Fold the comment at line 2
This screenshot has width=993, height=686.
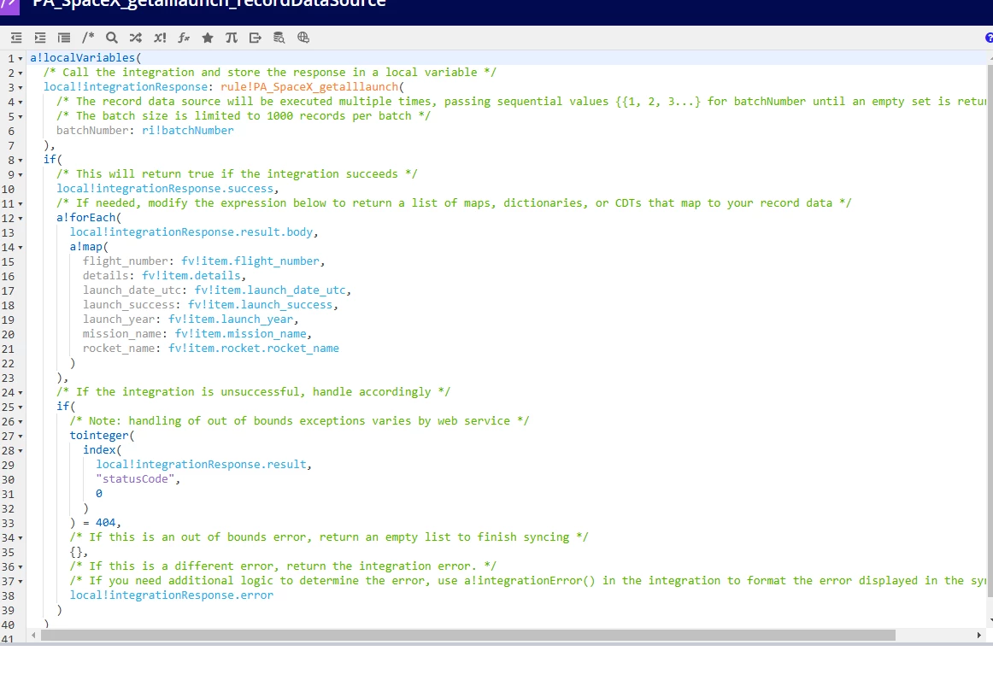(x=21, y=73)
